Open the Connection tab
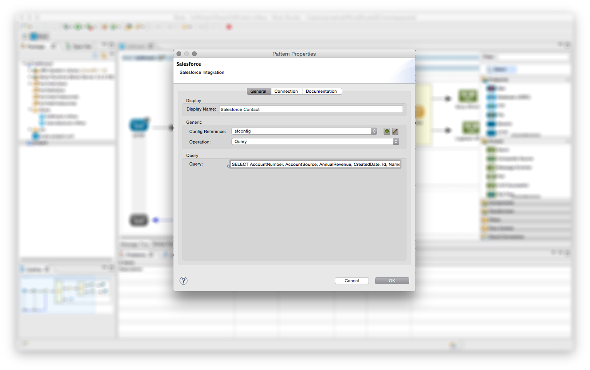Viewport: 590px width, 370px height. 286,91
